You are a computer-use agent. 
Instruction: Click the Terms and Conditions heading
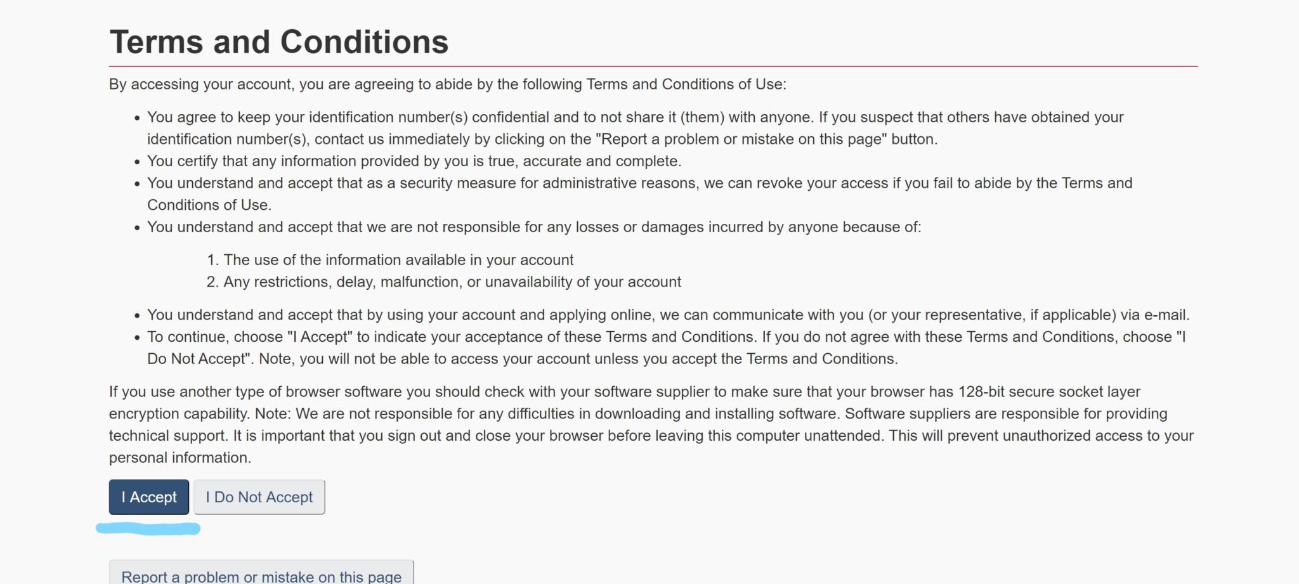point(279,42)
